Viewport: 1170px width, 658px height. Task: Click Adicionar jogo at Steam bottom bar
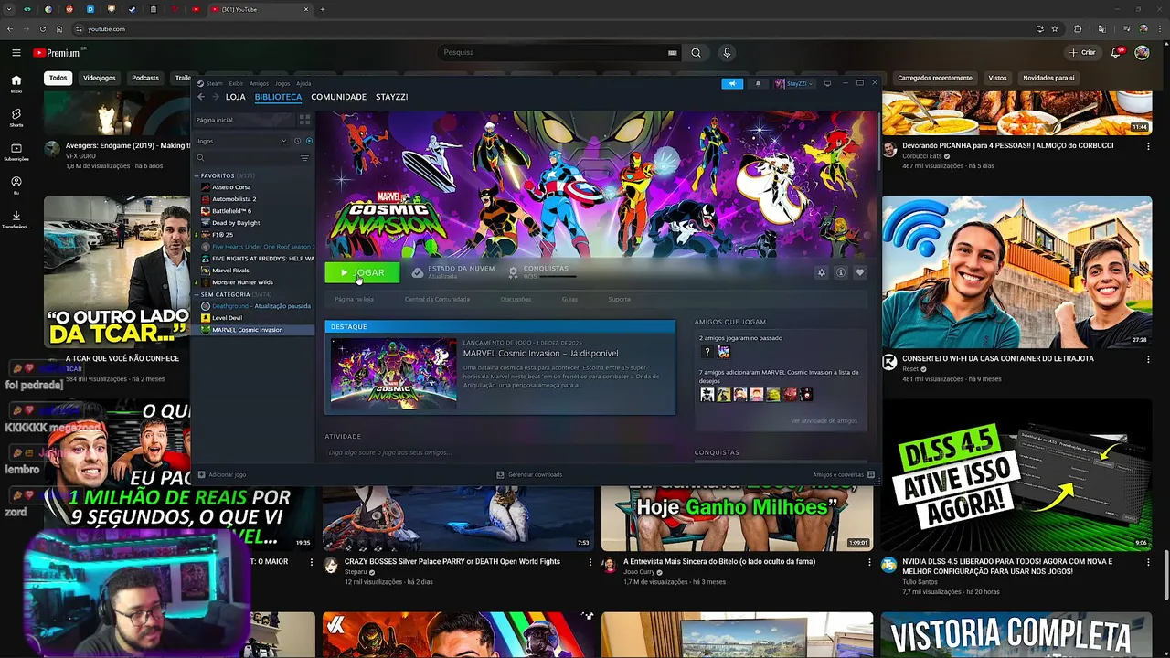pyautogui.click(x=221, y=474)
